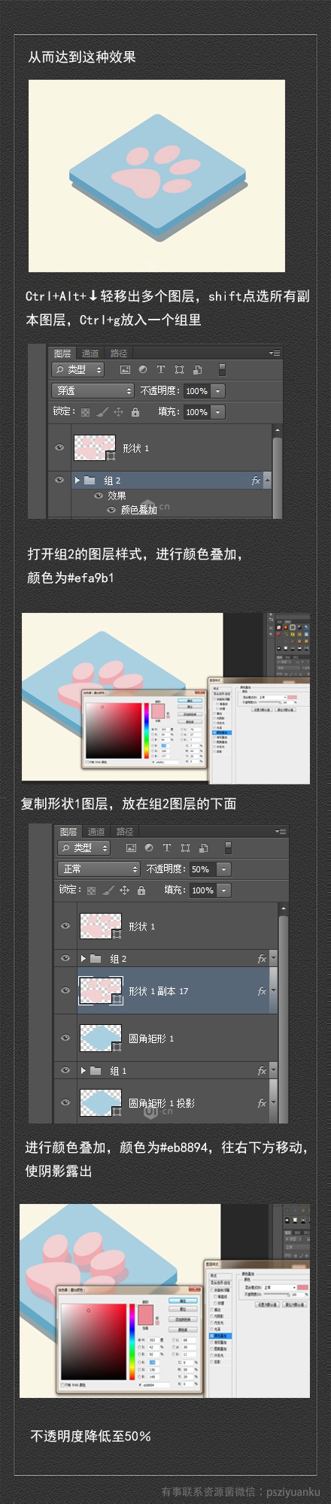Switch to 通道 tab in the 穿透 panel

pos(90,353)
